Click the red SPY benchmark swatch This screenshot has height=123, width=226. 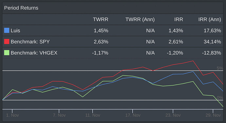pos(7,41)
